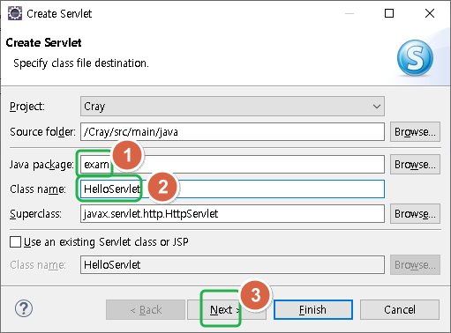The image size is (451, 333).
Task: Click the Source folder input field
Action: pos(232,132)
